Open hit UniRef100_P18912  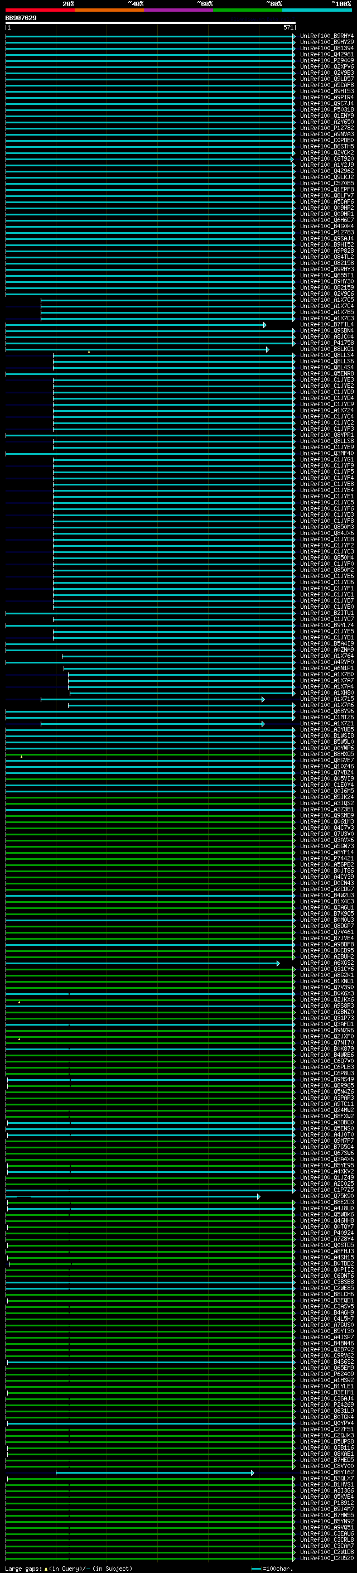coord(326,1503)
